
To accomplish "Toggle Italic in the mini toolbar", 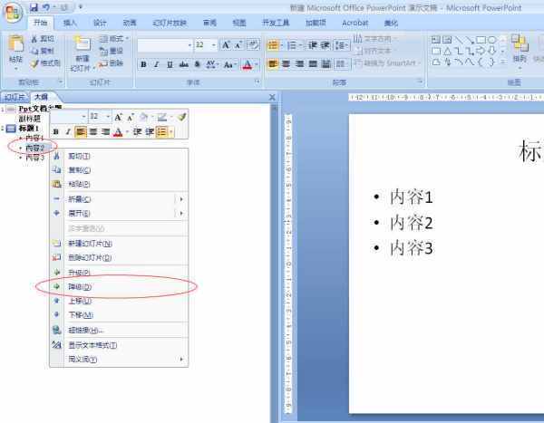I will (67, 132).
